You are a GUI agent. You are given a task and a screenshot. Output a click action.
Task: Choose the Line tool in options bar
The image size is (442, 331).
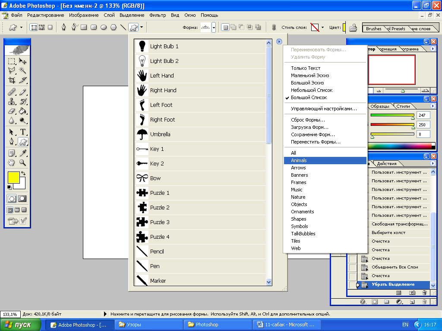click(x=123, y=27)
